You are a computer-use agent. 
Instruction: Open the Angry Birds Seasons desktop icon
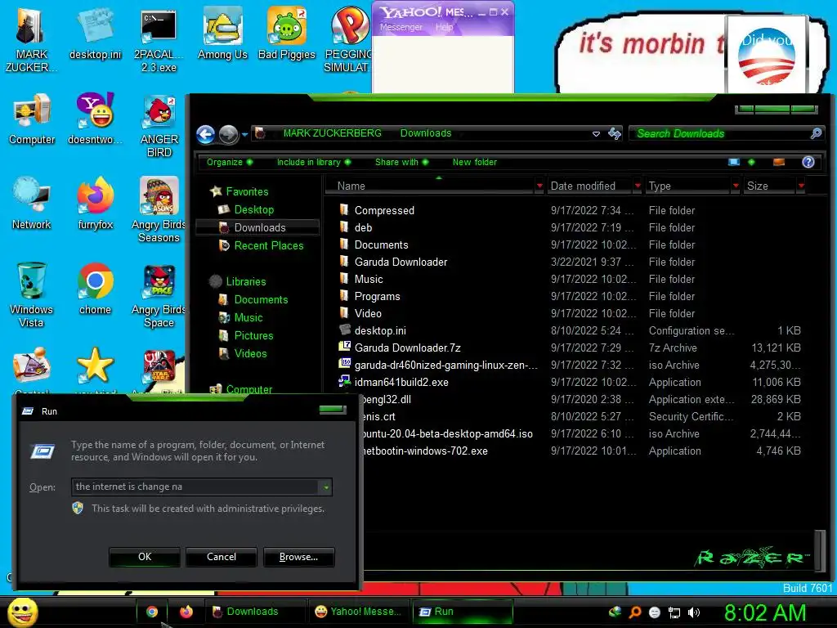159,210
